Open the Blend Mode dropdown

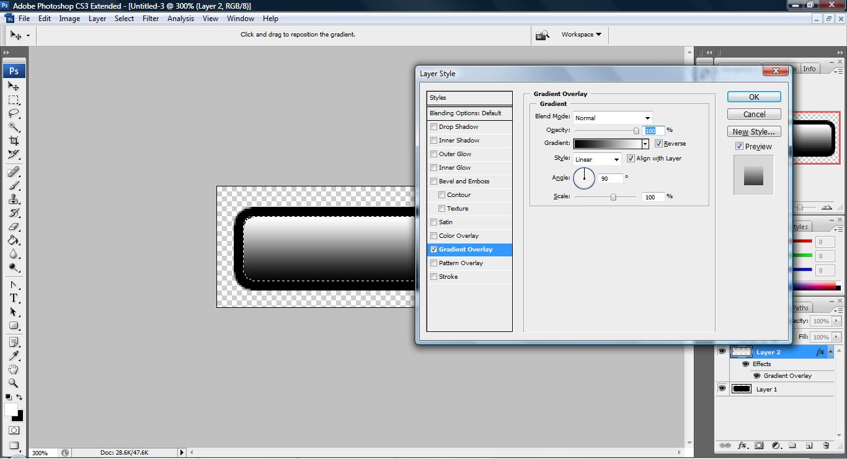point(613,118)
